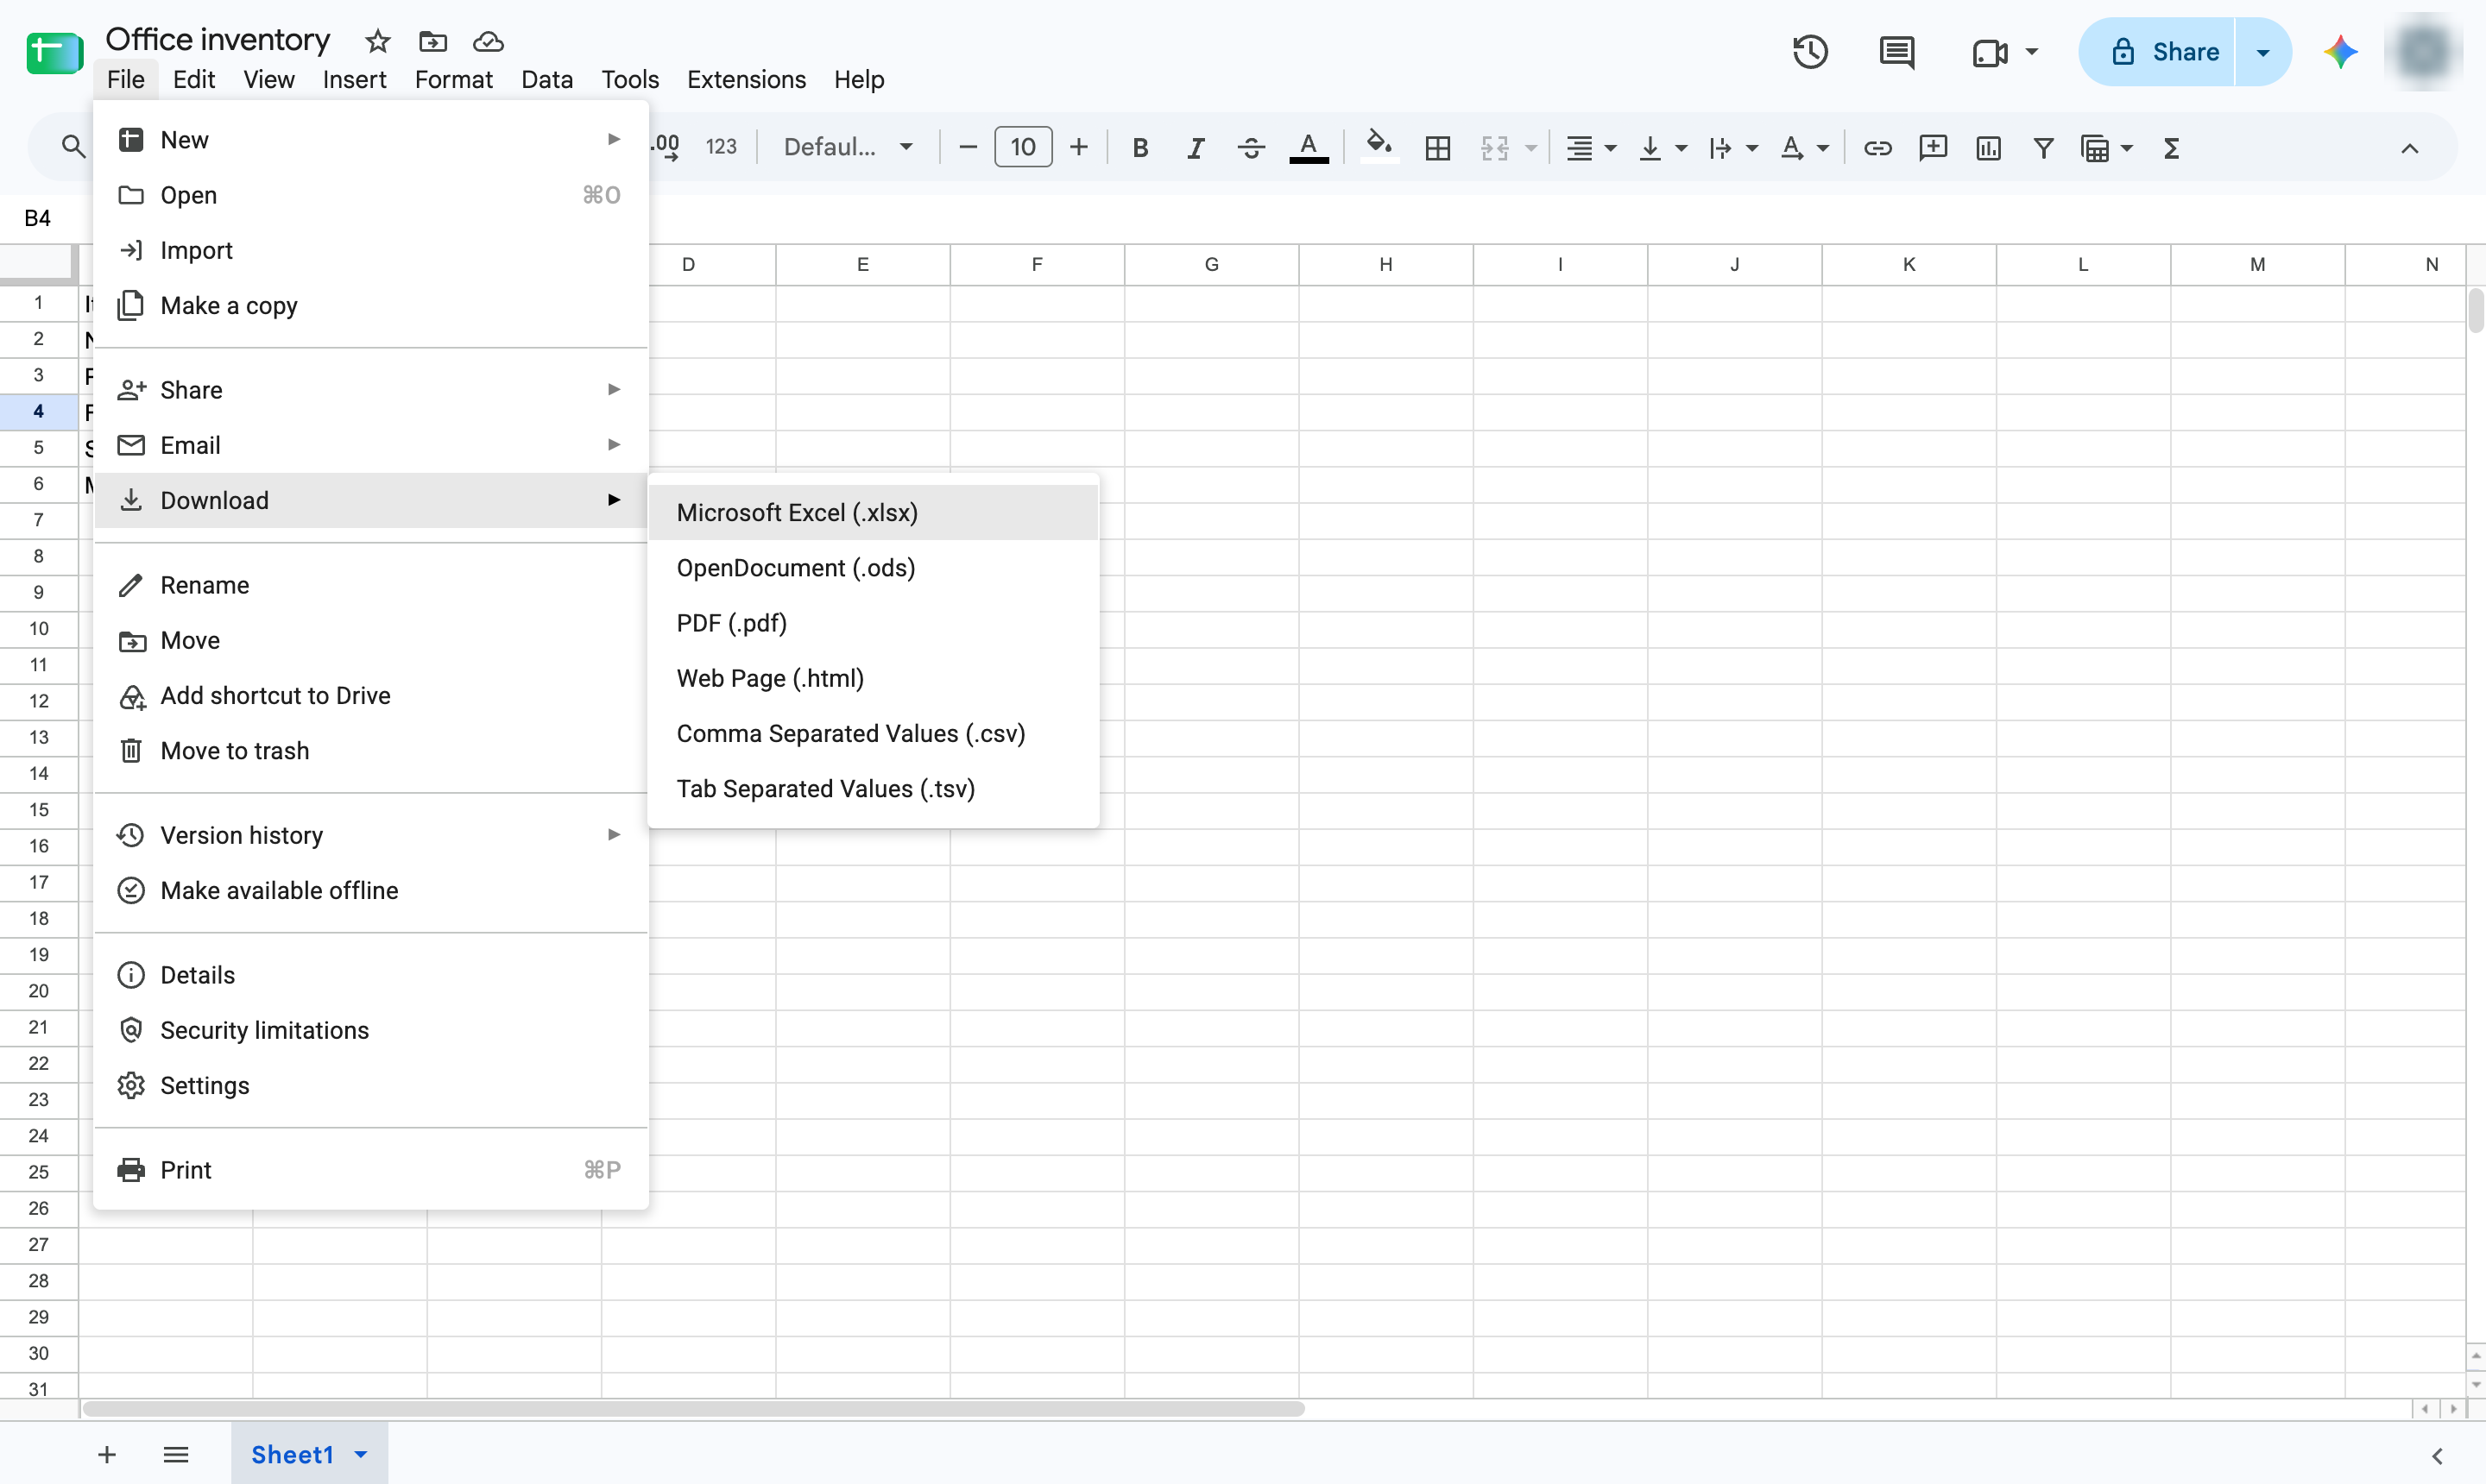2486x1484 pixels.
Task: Click the font size field
Action: pos(1022,148)
